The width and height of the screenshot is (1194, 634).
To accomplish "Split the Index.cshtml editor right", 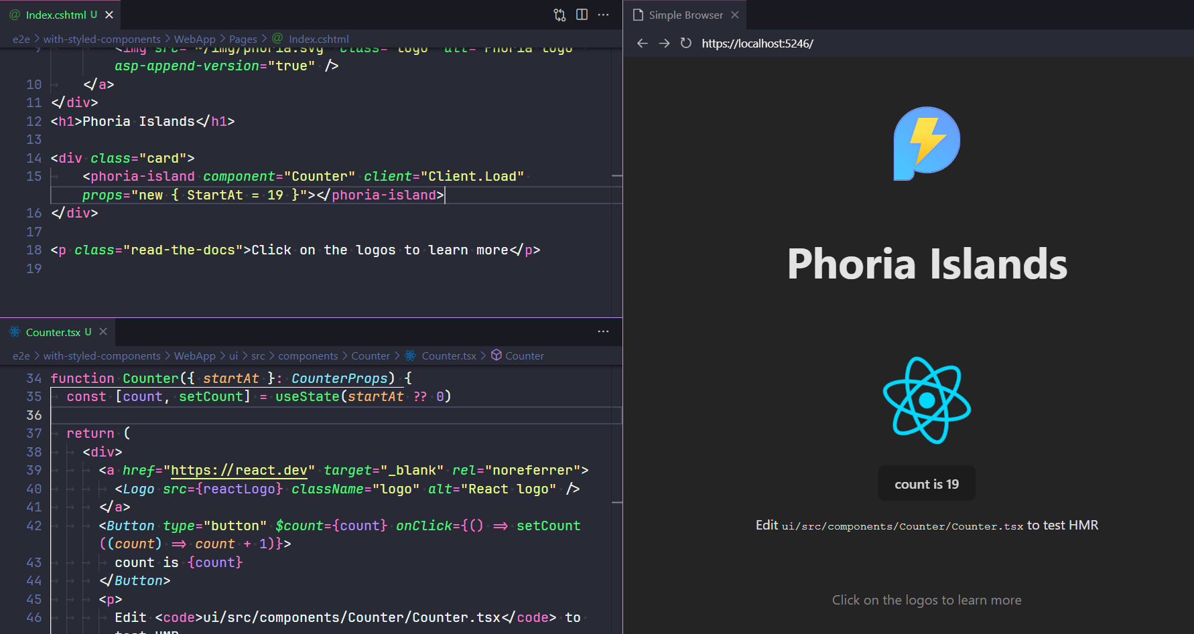I will tap(582, 15).
